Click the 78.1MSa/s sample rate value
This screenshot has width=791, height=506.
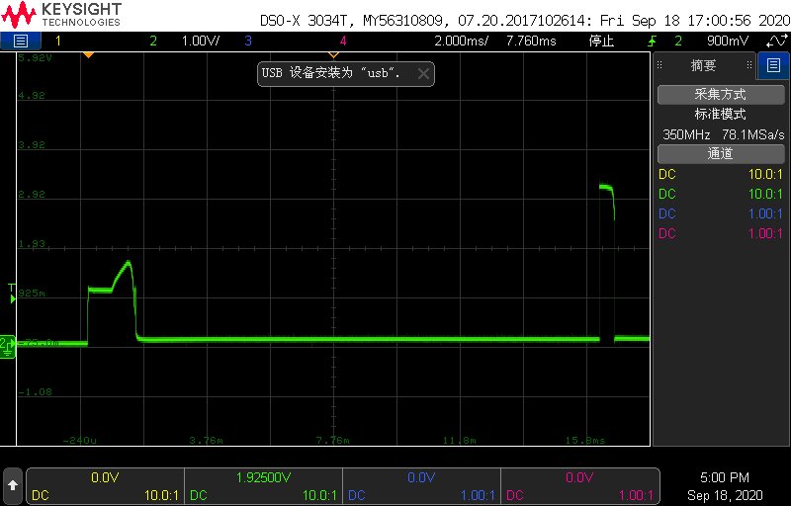click(753, 134)
